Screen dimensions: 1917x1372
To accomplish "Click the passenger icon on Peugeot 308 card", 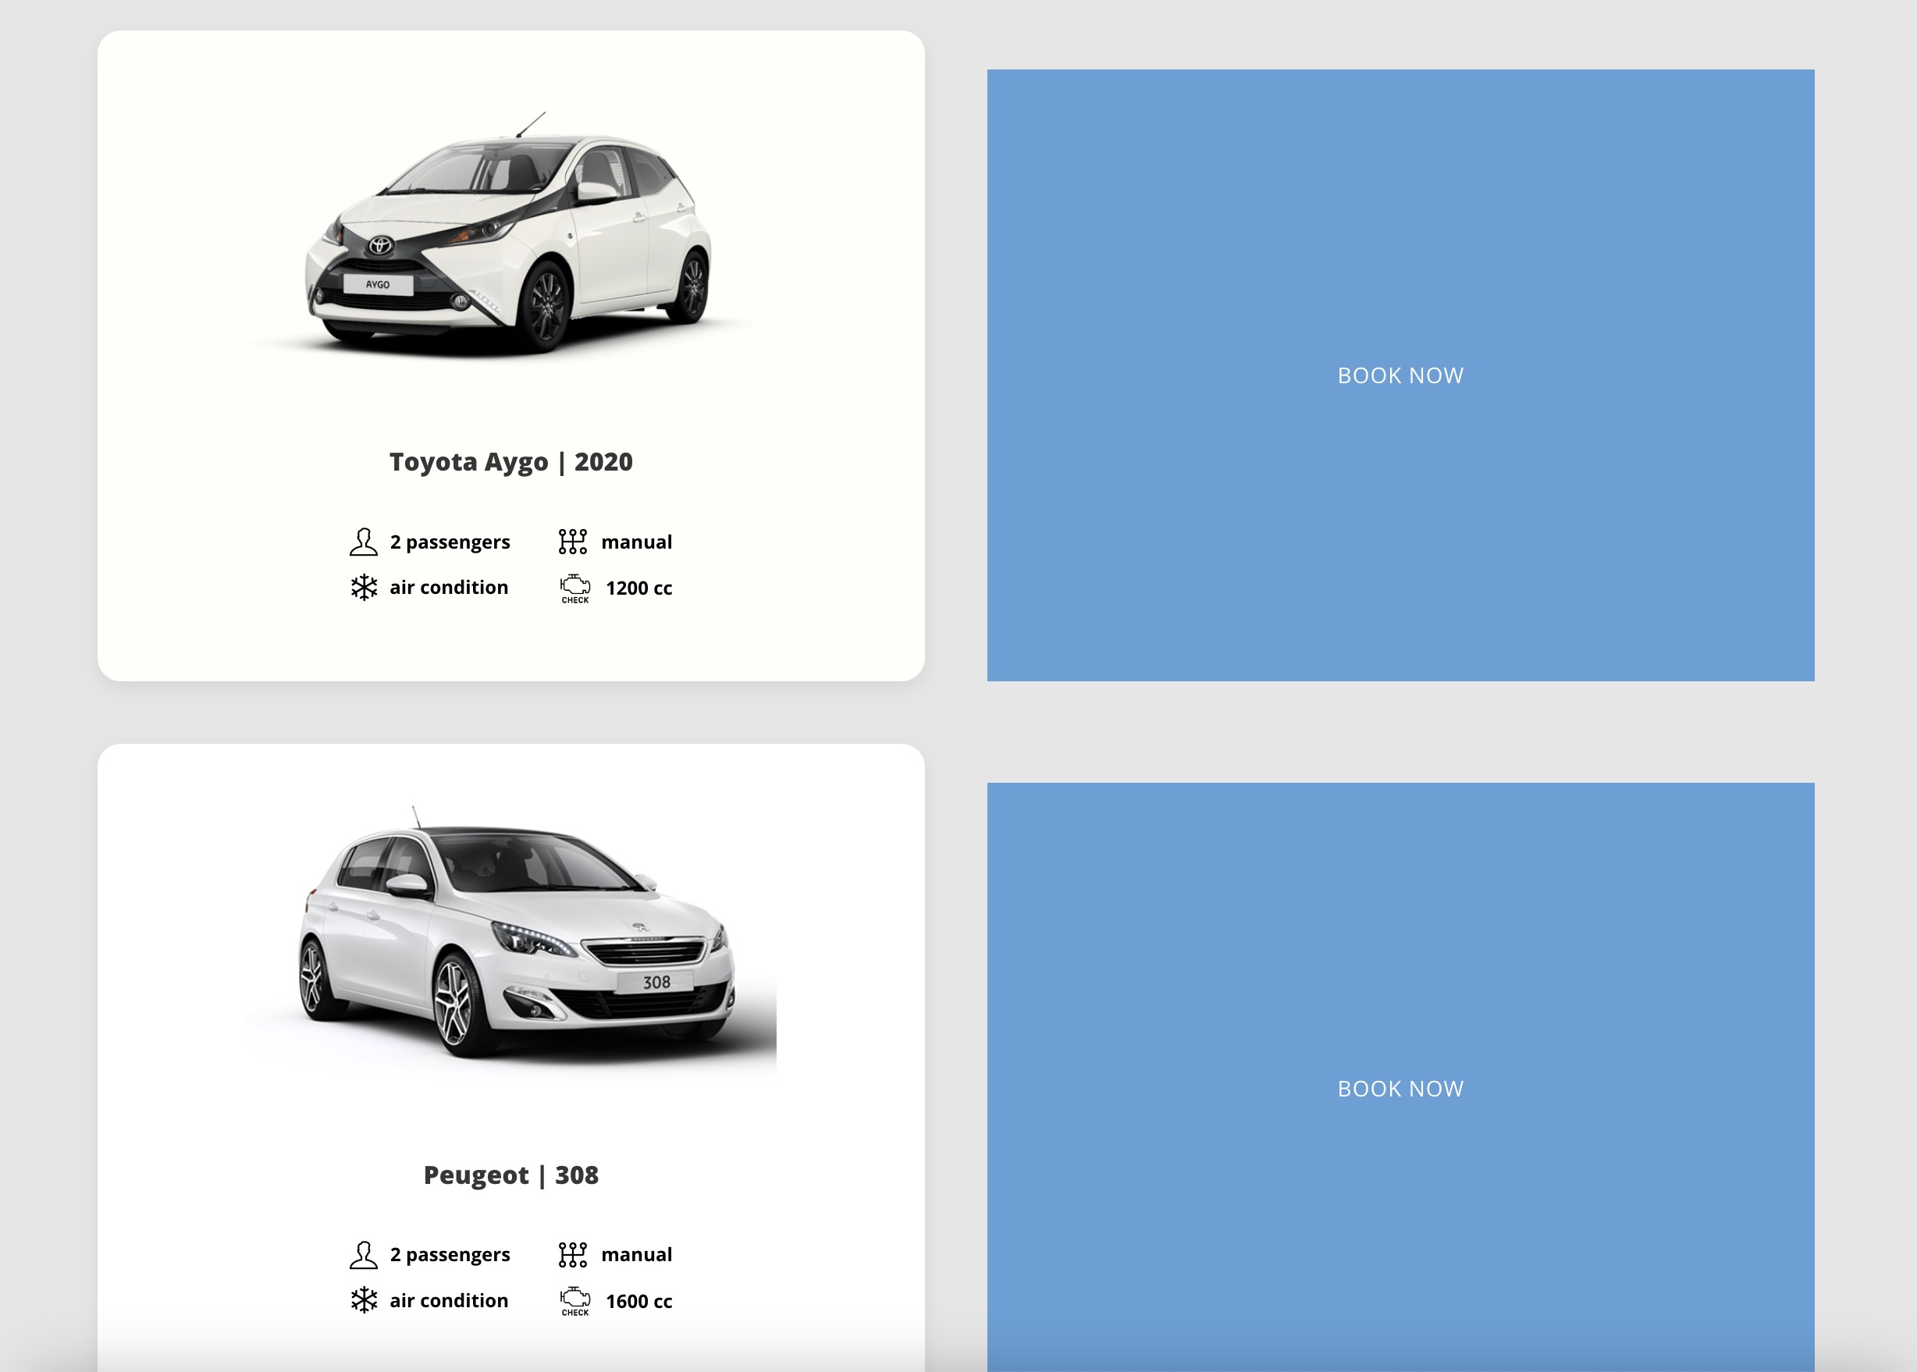I will point(363,1255).
